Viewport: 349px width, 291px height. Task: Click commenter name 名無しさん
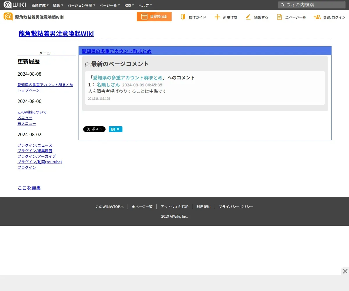click(108, 85)
